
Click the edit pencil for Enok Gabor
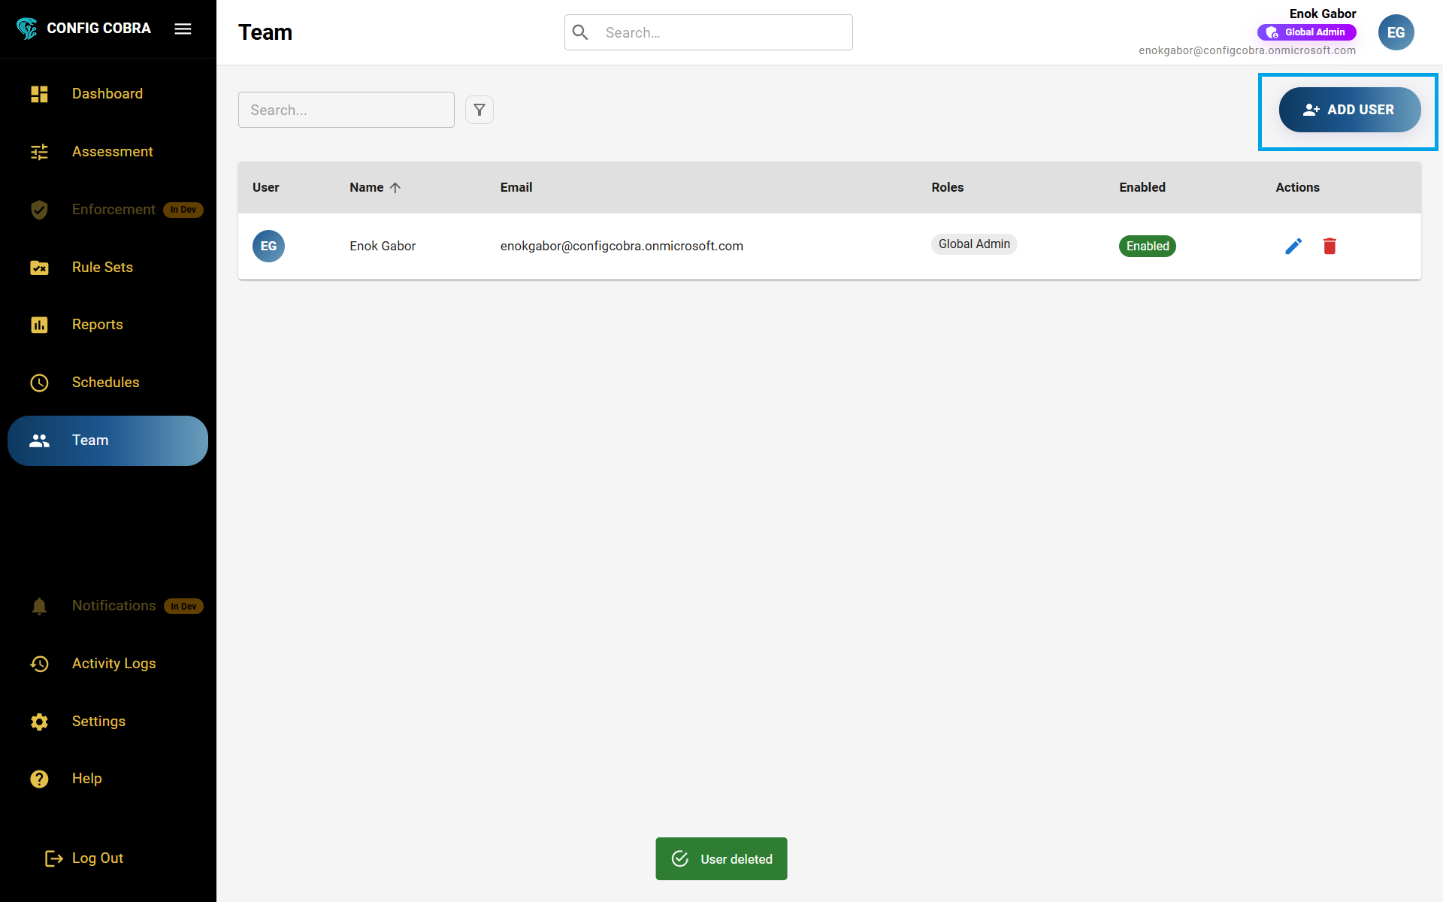tap(1293, 246)
